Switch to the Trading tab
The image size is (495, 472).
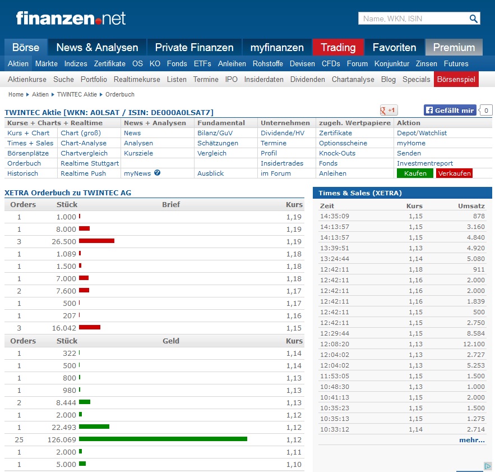pos(338,48)
